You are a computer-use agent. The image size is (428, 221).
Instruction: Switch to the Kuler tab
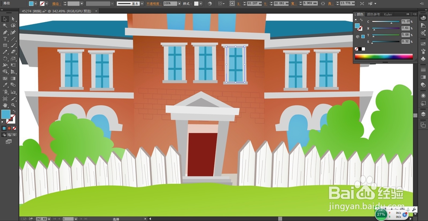(388, 15)
